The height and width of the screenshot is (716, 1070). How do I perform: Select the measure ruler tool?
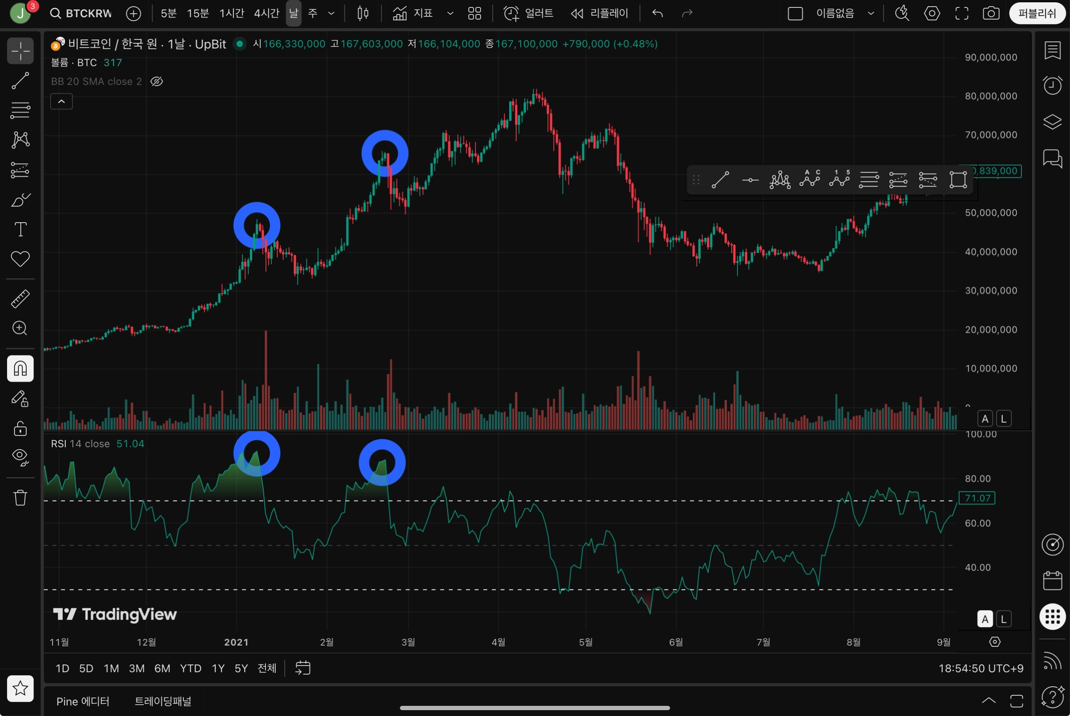(x=21, y=299)
